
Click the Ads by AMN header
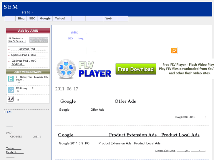point(28,31)
